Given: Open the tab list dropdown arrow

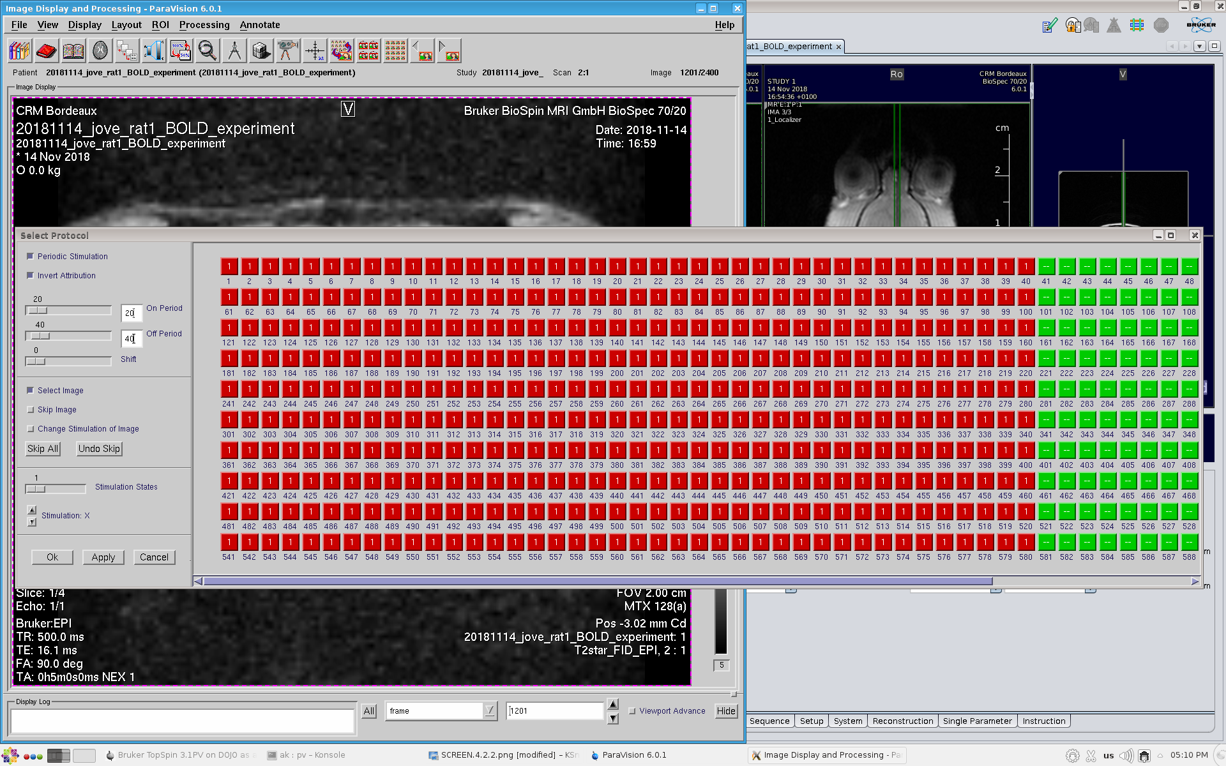Looking at the screenshot, I should click(1199, 46).
